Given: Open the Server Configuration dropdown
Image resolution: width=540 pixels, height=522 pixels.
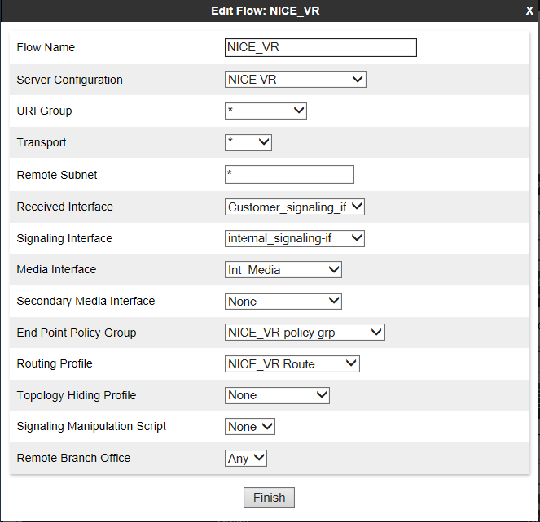Looking at the screenshot, I should [296, 80].
